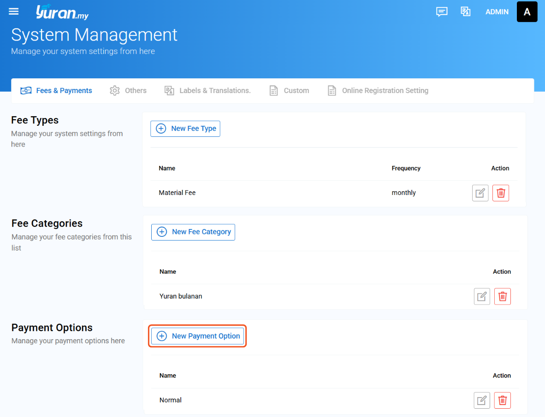Open the Online Registration Setting tab
Screen dimensions: 545x417
pos(378,91)
